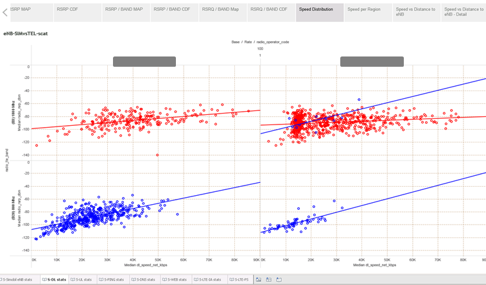Click the New Worksheet icon
This screenshot has height=285, width=486.
pyautogui.click(x=258, y=280)
